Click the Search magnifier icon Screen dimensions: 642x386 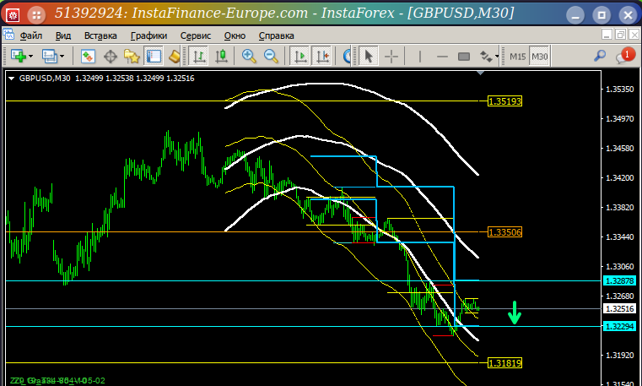point(600,56)
